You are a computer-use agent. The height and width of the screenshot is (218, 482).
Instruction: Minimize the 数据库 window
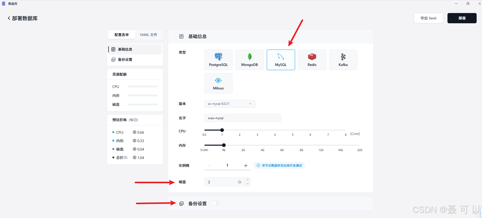point(456,4)
